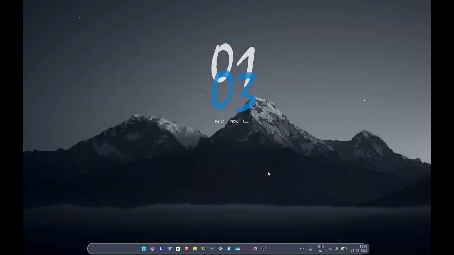Switch the ENG IN input language

click(x=321, y=249)
